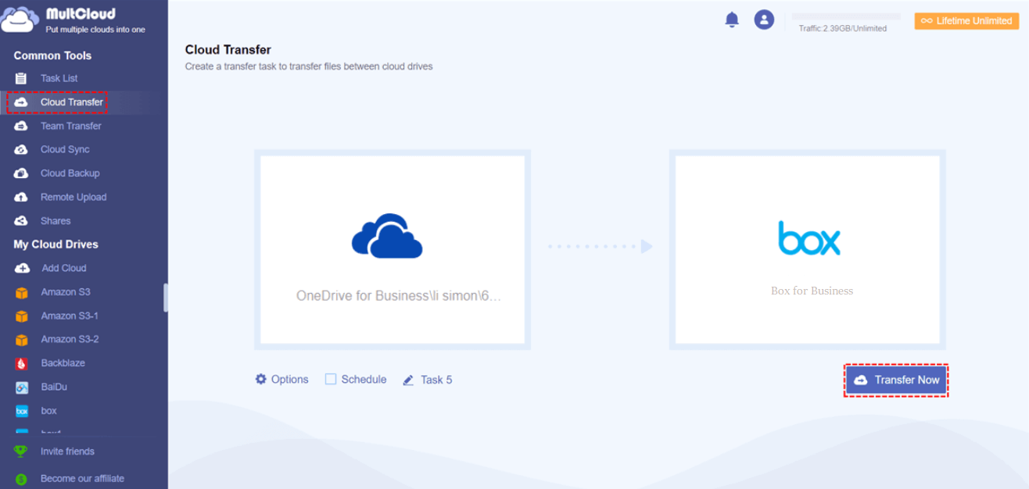Viewport: 1029px width, 489px height.
Task: Click the traffic usage progress bar
Action: [846, 16]
